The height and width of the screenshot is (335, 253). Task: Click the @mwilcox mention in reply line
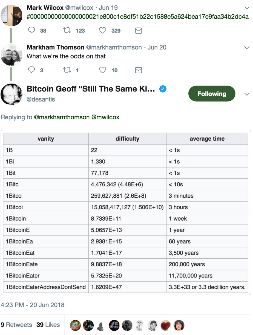click(x=105, y=117)
